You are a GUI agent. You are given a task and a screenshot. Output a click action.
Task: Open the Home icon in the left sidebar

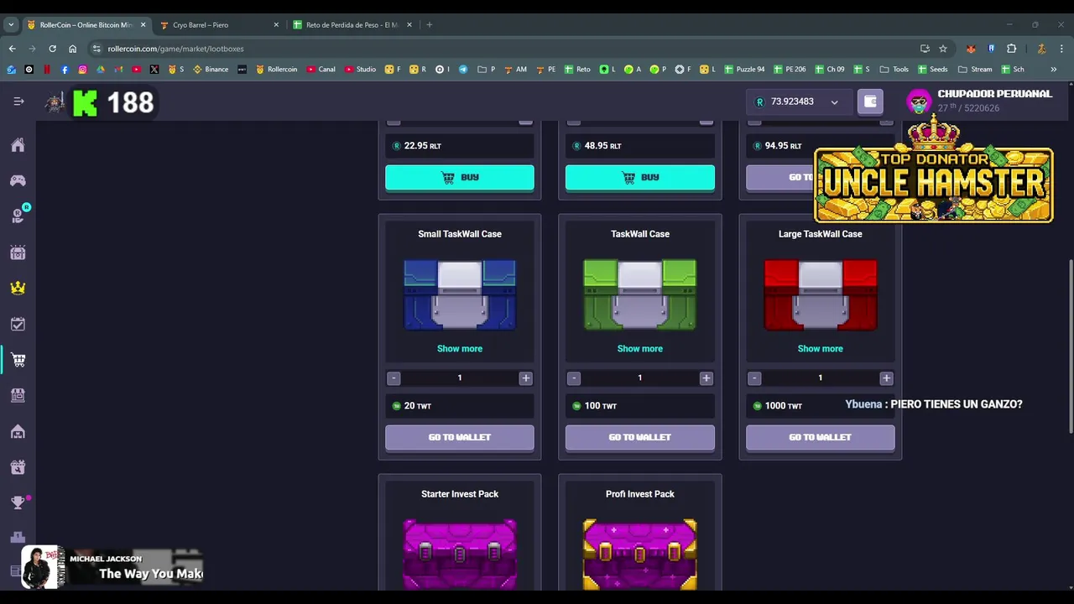pyautogui.click(x=18, y=145)
